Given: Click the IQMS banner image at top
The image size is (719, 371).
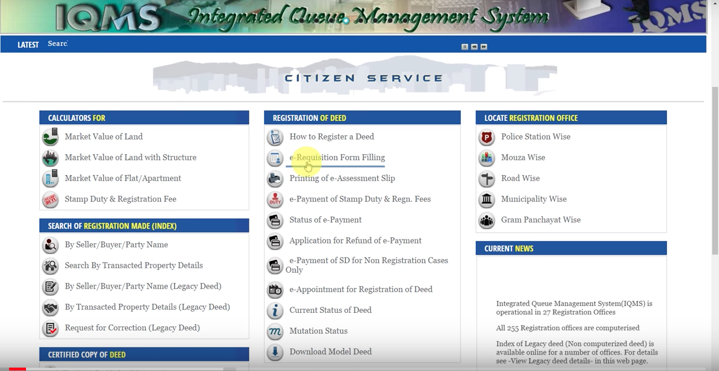Looking at the screenshot, I should (353, 16).
